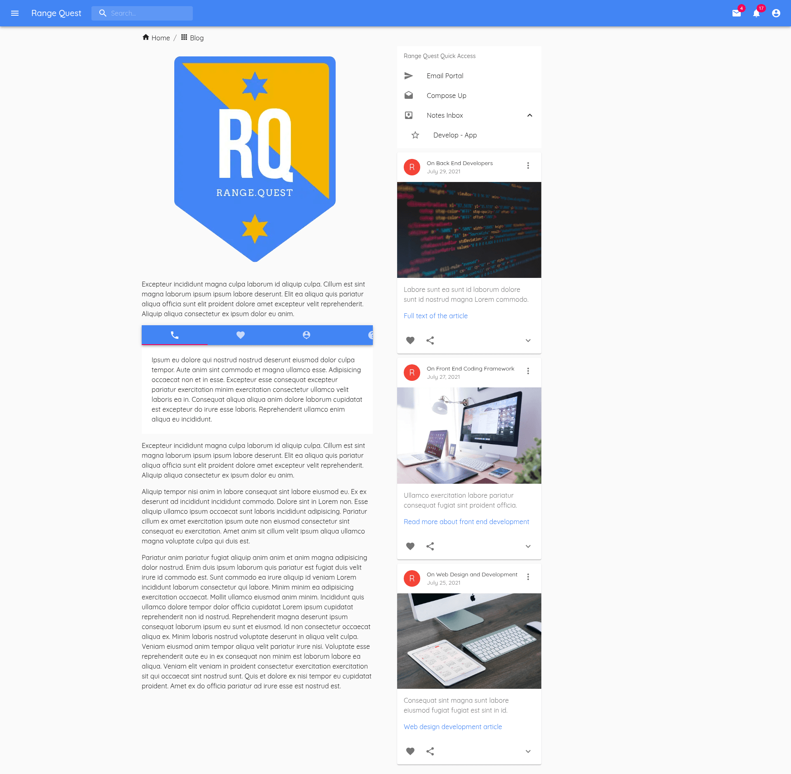This screenshot has width=791, height=774.
Task: Click the star icon beside Develop - App
Action: 415,135
